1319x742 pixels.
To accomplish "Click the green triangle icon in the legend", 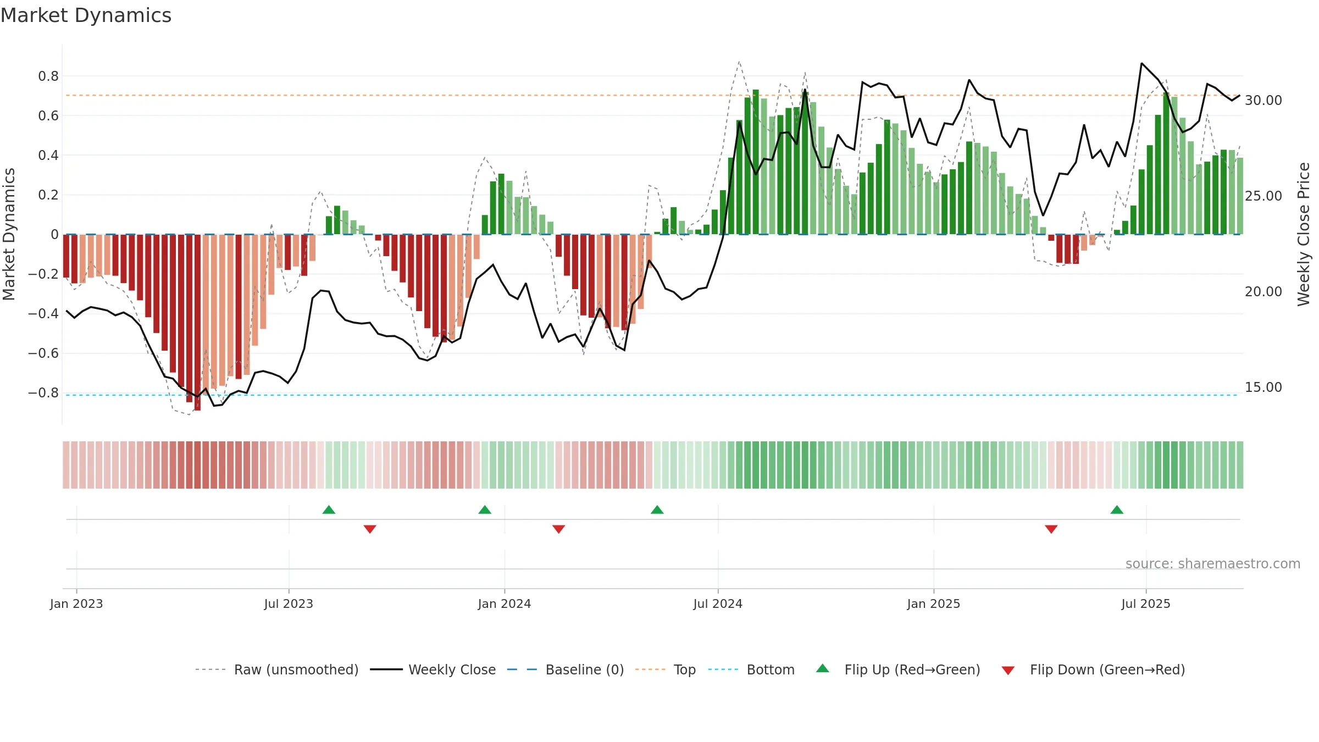I will (823, 668).
